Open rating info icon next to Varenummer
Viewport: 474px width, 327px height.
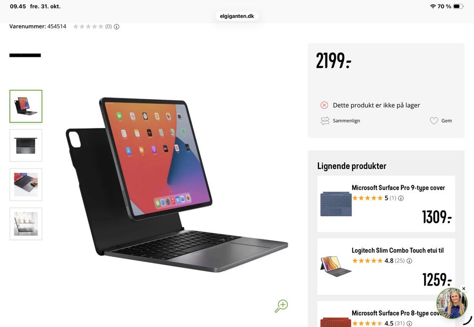117,27
